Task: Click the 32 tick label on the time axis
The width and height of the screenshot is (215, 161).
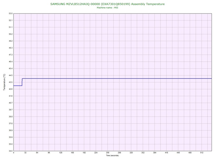Action: pyautogui.click(x=25, y=153)
